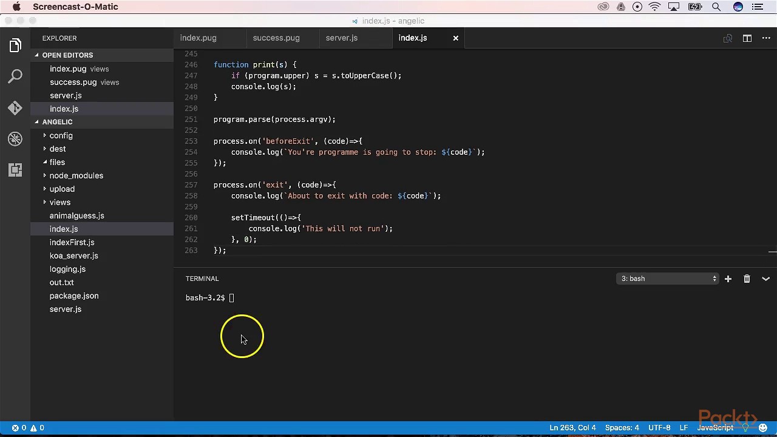Image resolution: width=777 pixels, height=437 pixels.
Task: Open Spotlight search in menu bar
Action: pyautogui.click(x=716, y=7)
